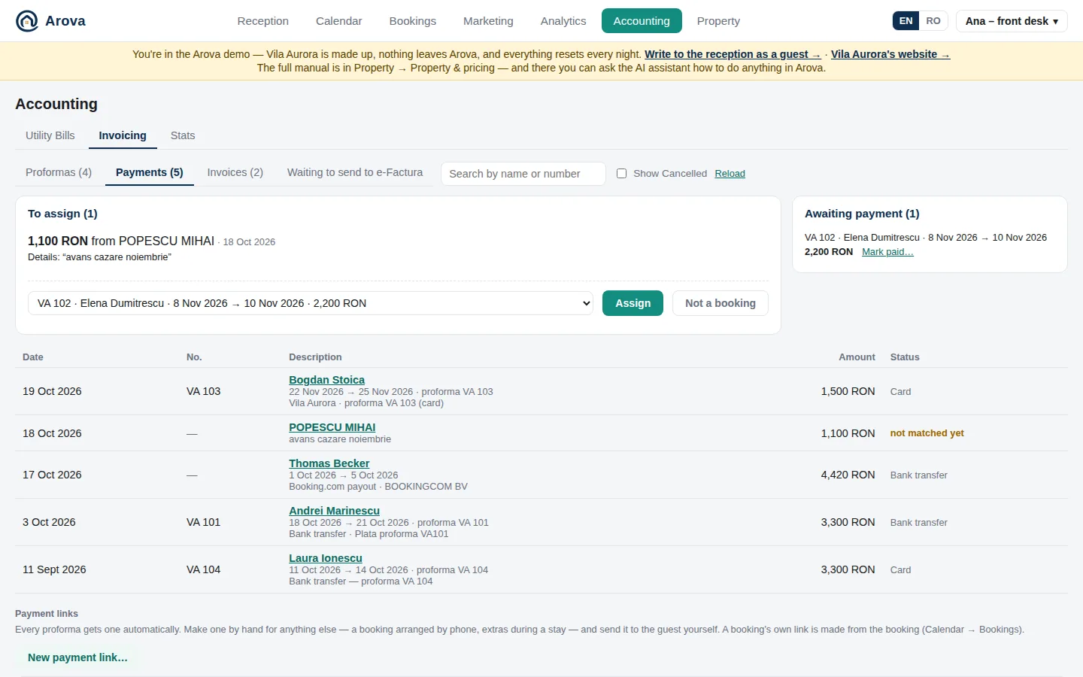Image resolution: width=1083 pixels, height=677 pixels.
Task: Expand the booking selection dropdown for VA 102
Action: coord(311,303)
